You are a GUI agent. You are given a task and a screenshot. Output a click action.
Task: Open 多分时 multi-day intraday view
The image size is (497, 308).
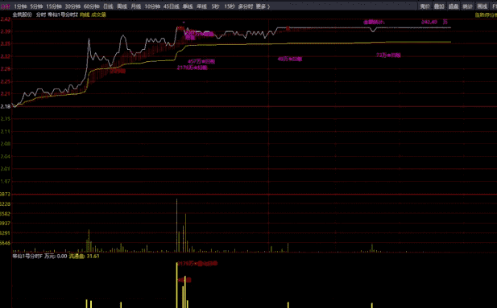coord(246,6)
